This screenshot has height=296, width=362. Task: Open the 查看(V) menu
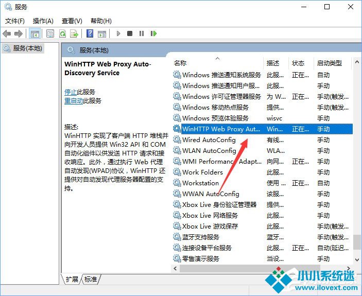pyautogui.click(x=72, y=21)
